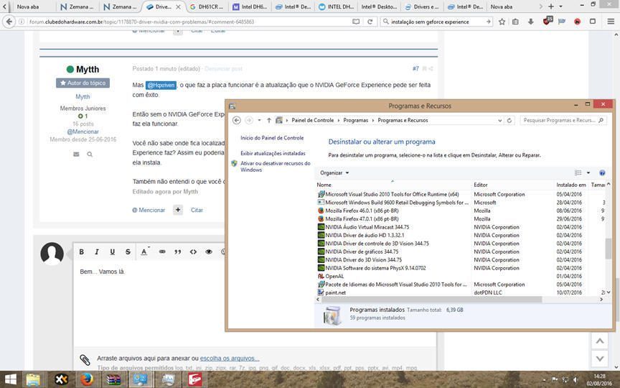The height and width of the screenshot is (388, 620).
Task: Open the Firefox hamburger menu
Action: (x=611, y=22)
